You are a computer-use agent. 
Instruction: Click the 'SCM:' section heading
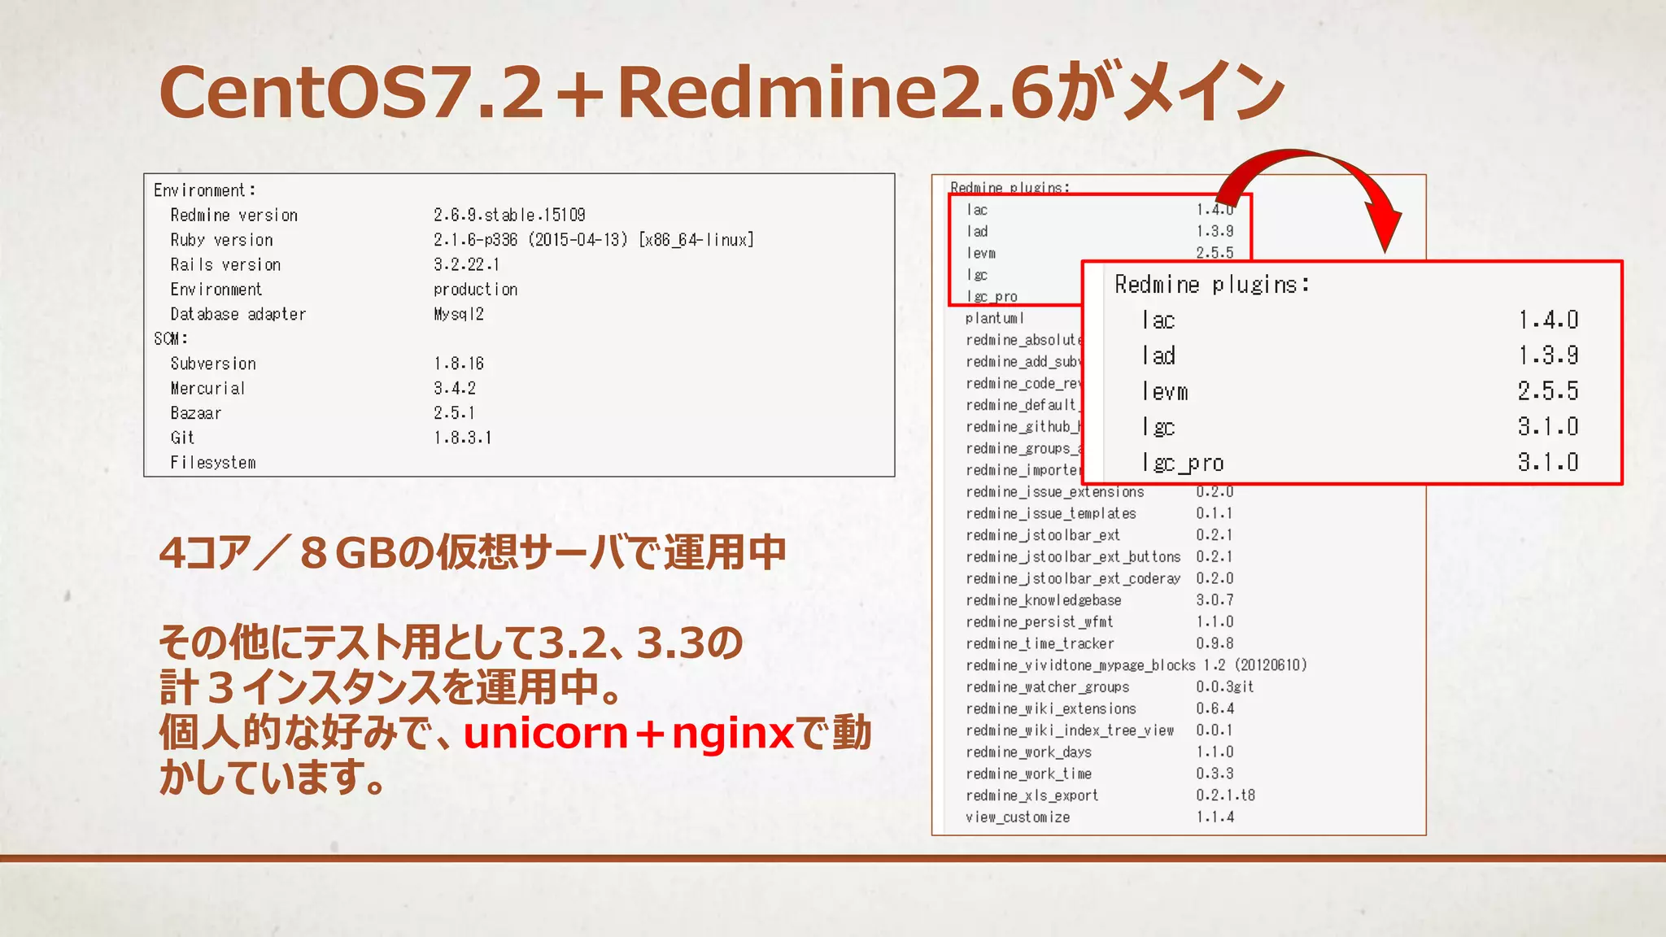pos(171,339)
